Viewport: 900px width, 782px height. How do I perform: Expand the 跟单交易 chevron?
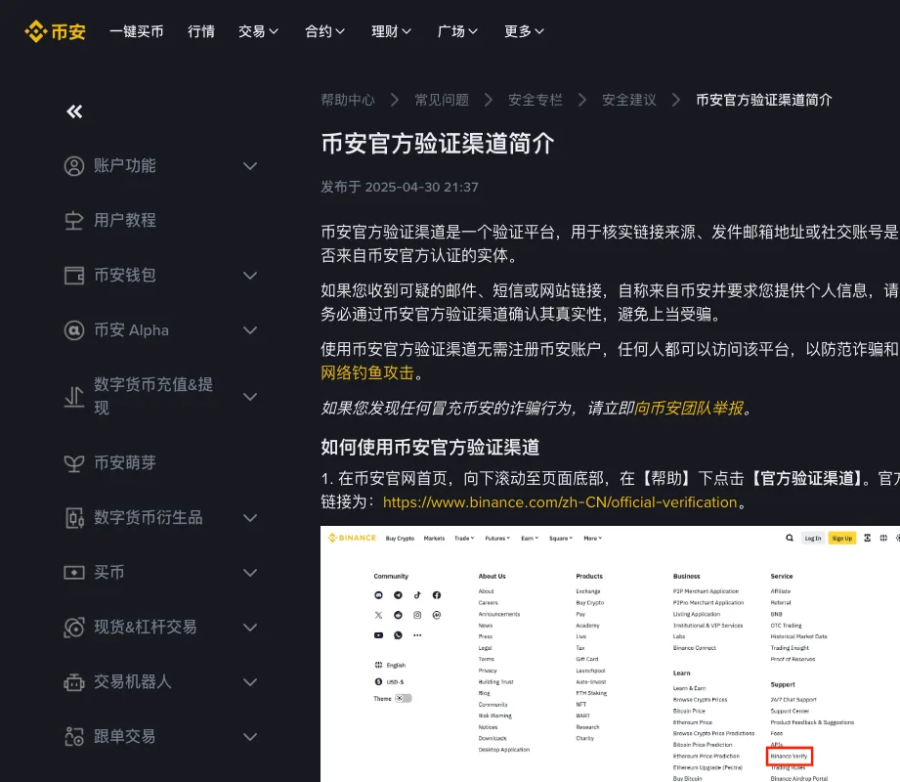(x=250, y=737)
